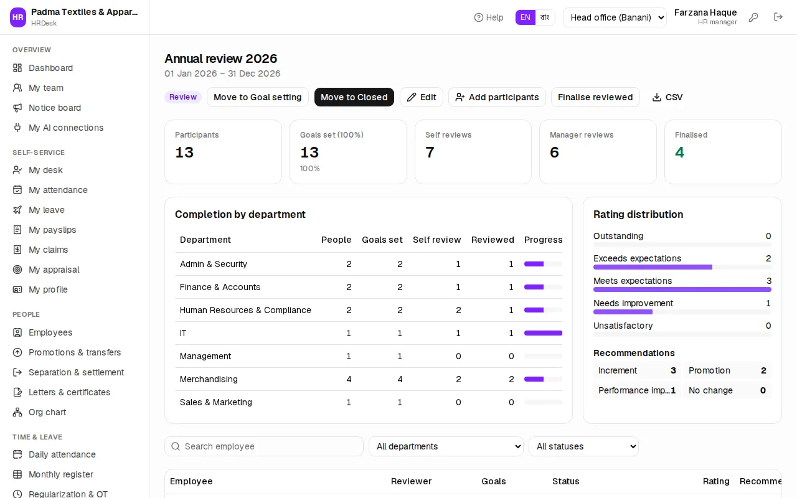
Task: Click the My team people icon
Action: pos(17,88)
